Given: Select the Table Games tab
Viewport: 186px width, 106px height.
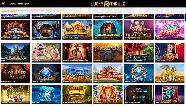Looking at the screenshot, I should (x=46, y=10).
